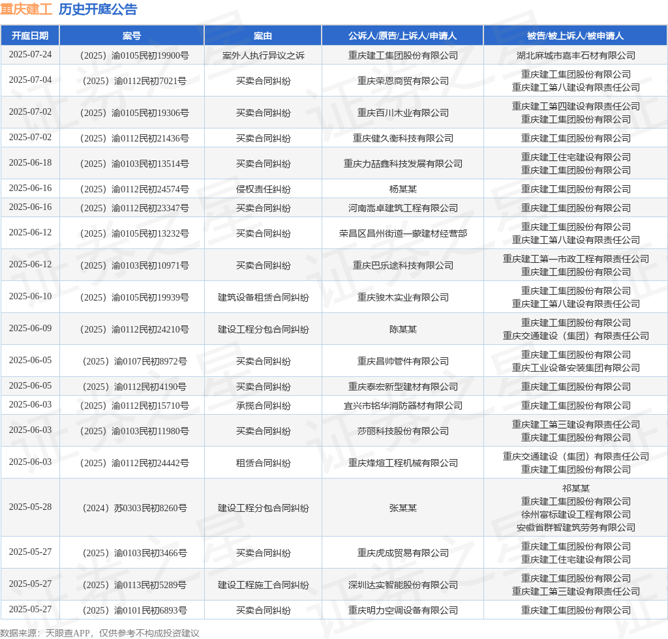Viewport: 668px width, 639px height.
Task: Click defendant '湖北麻城市嘉丰石材有限公司'
Action: (x=575, y=55)
